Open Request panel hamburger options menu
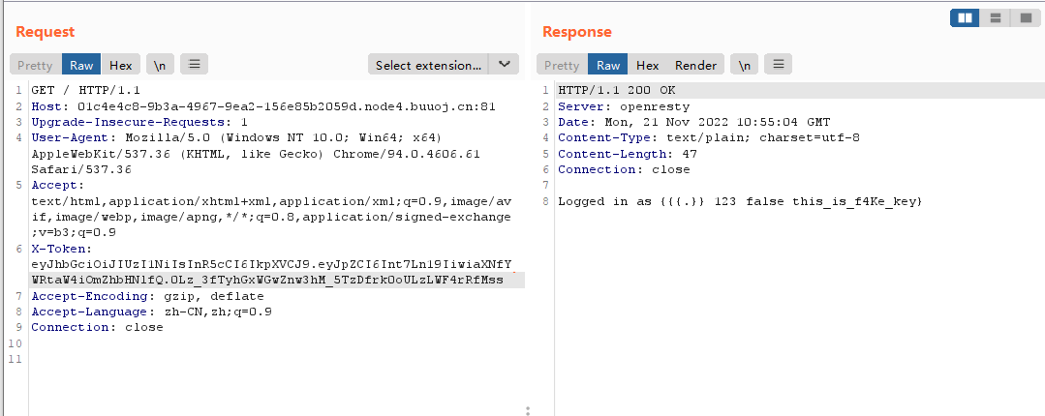 194,65
